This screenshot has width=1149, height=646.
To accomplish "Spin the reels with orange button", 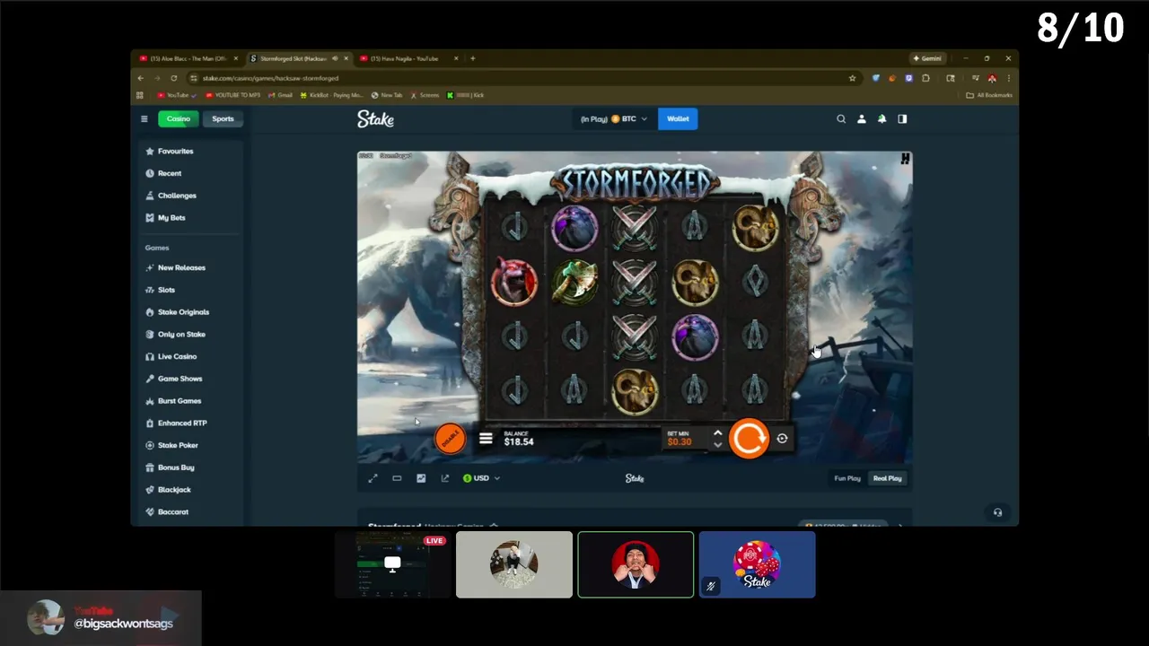I will 749,439.
